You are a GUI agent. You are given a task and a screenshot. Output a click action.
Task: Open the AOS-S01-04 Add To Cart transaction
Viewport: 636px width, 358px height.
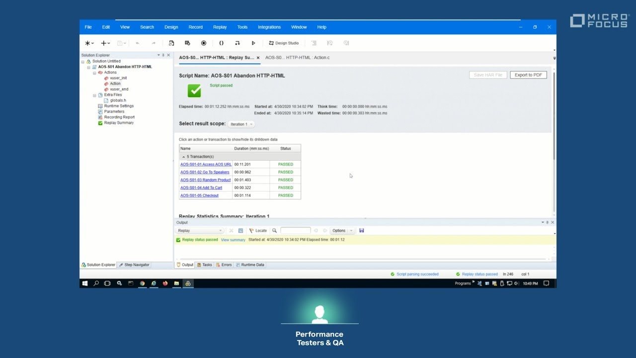coord(201,188)
